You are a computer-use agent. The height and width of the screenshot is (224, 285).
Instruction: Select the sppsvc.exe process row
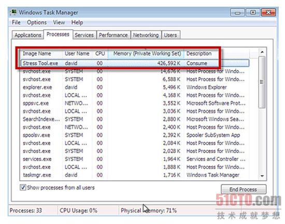(135, 103)
